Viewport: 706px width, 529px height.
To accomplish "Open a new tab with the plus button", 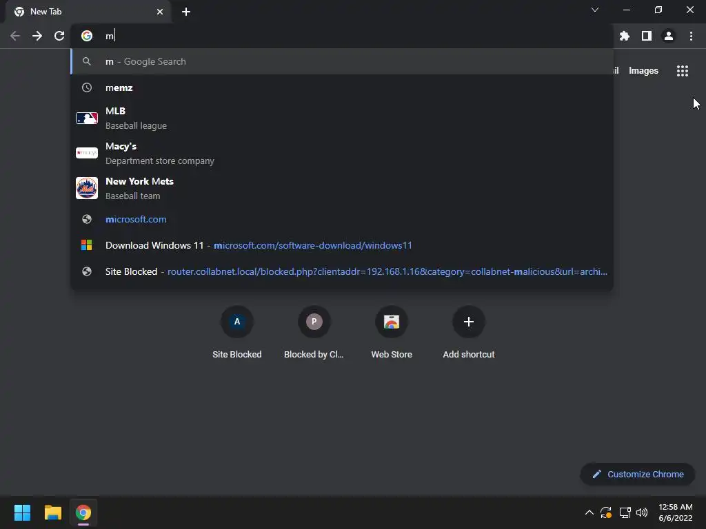I will click(x=186, y=12).
